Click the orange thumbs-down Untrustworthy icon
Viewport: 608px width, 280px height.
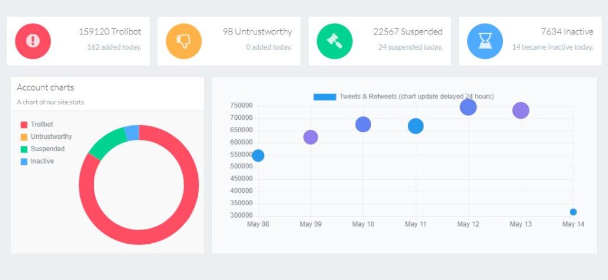184,41
